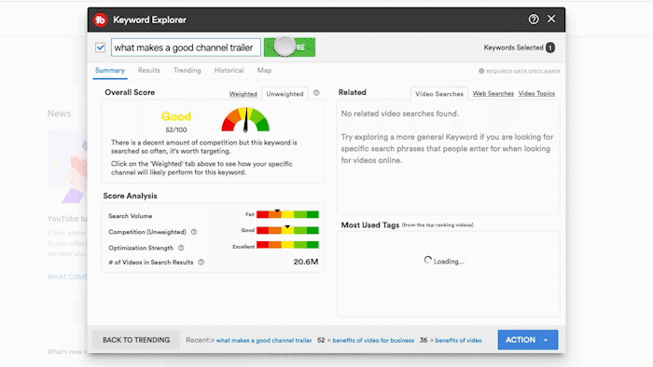Open the Optimization Strength help icon
653x367 pixels.
(x=181, y=248)
